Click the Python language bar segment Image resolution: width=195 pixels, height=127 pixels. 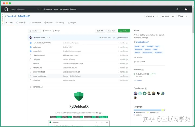tap(148, 110)
